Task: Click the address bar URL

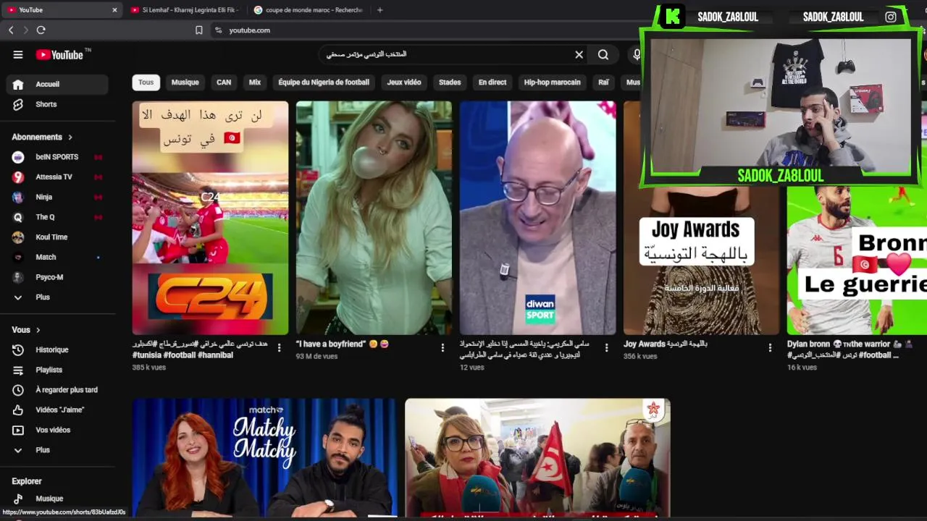Action: pos(250,30)
